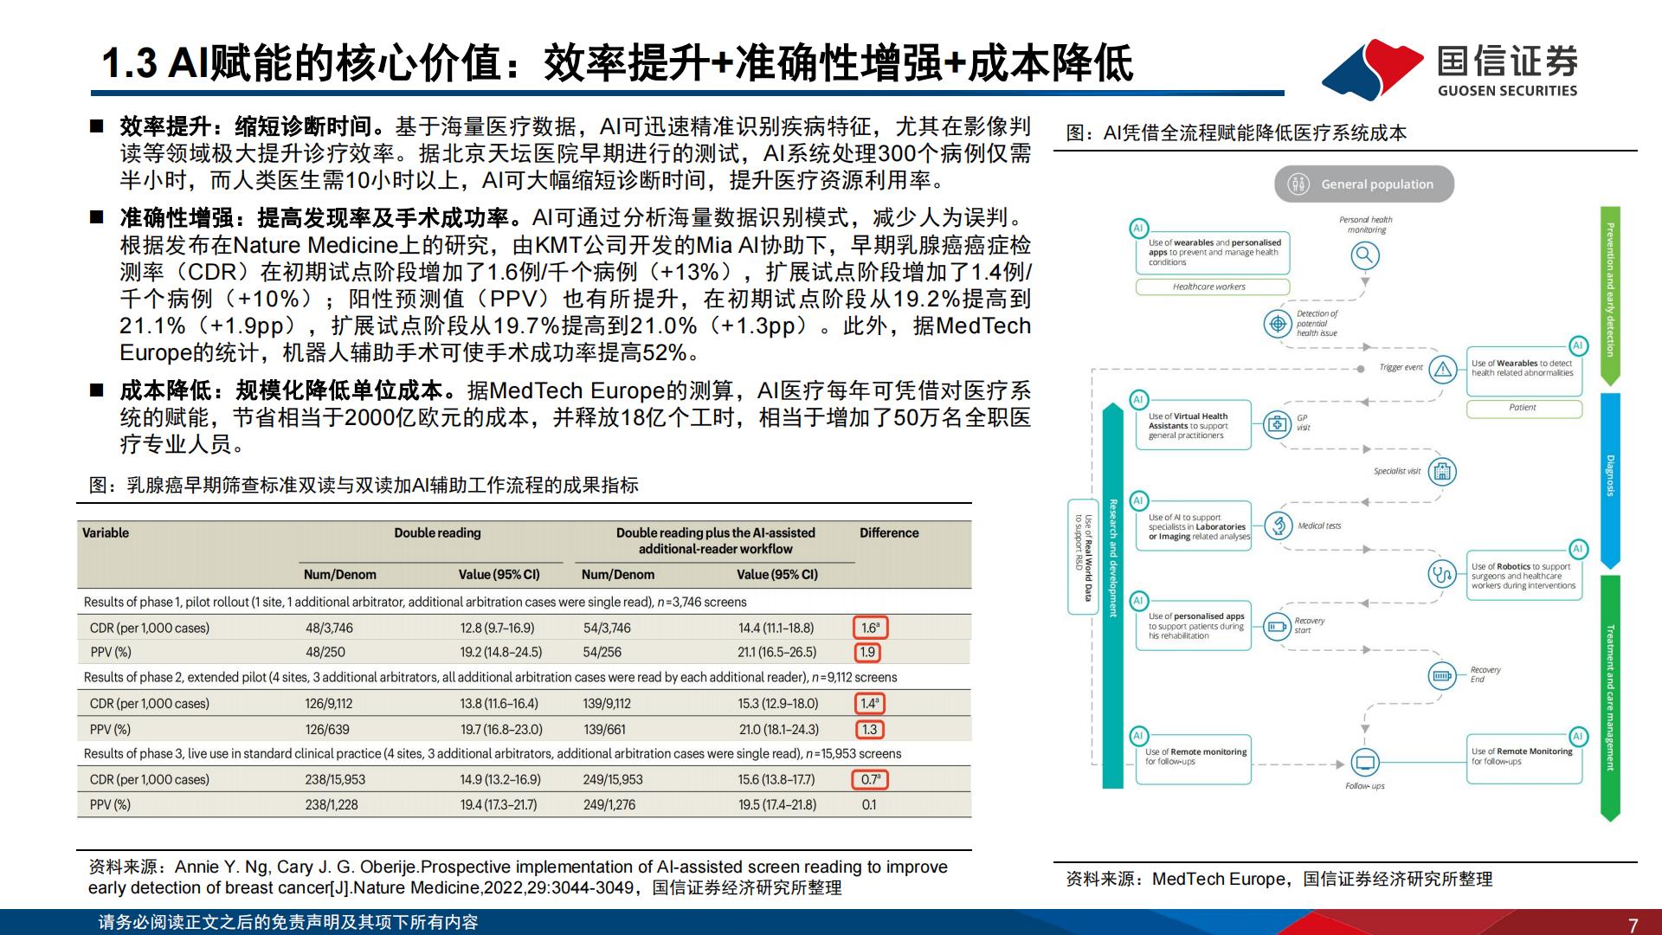This screenshot has height=935, width=1662.
Task: Click the Medical tests microscope icon
Action: click(1279, 526)
